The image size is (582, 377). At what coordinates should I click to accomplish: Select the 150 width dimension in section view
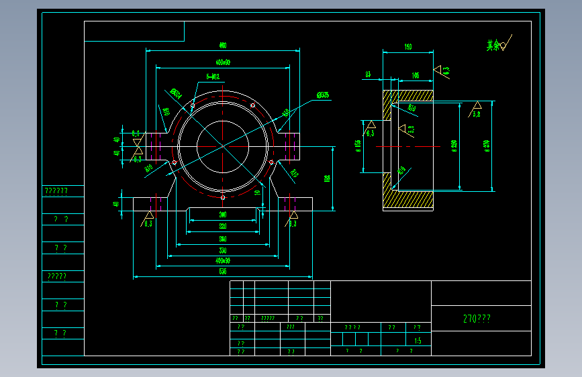[x=408, y=47]
